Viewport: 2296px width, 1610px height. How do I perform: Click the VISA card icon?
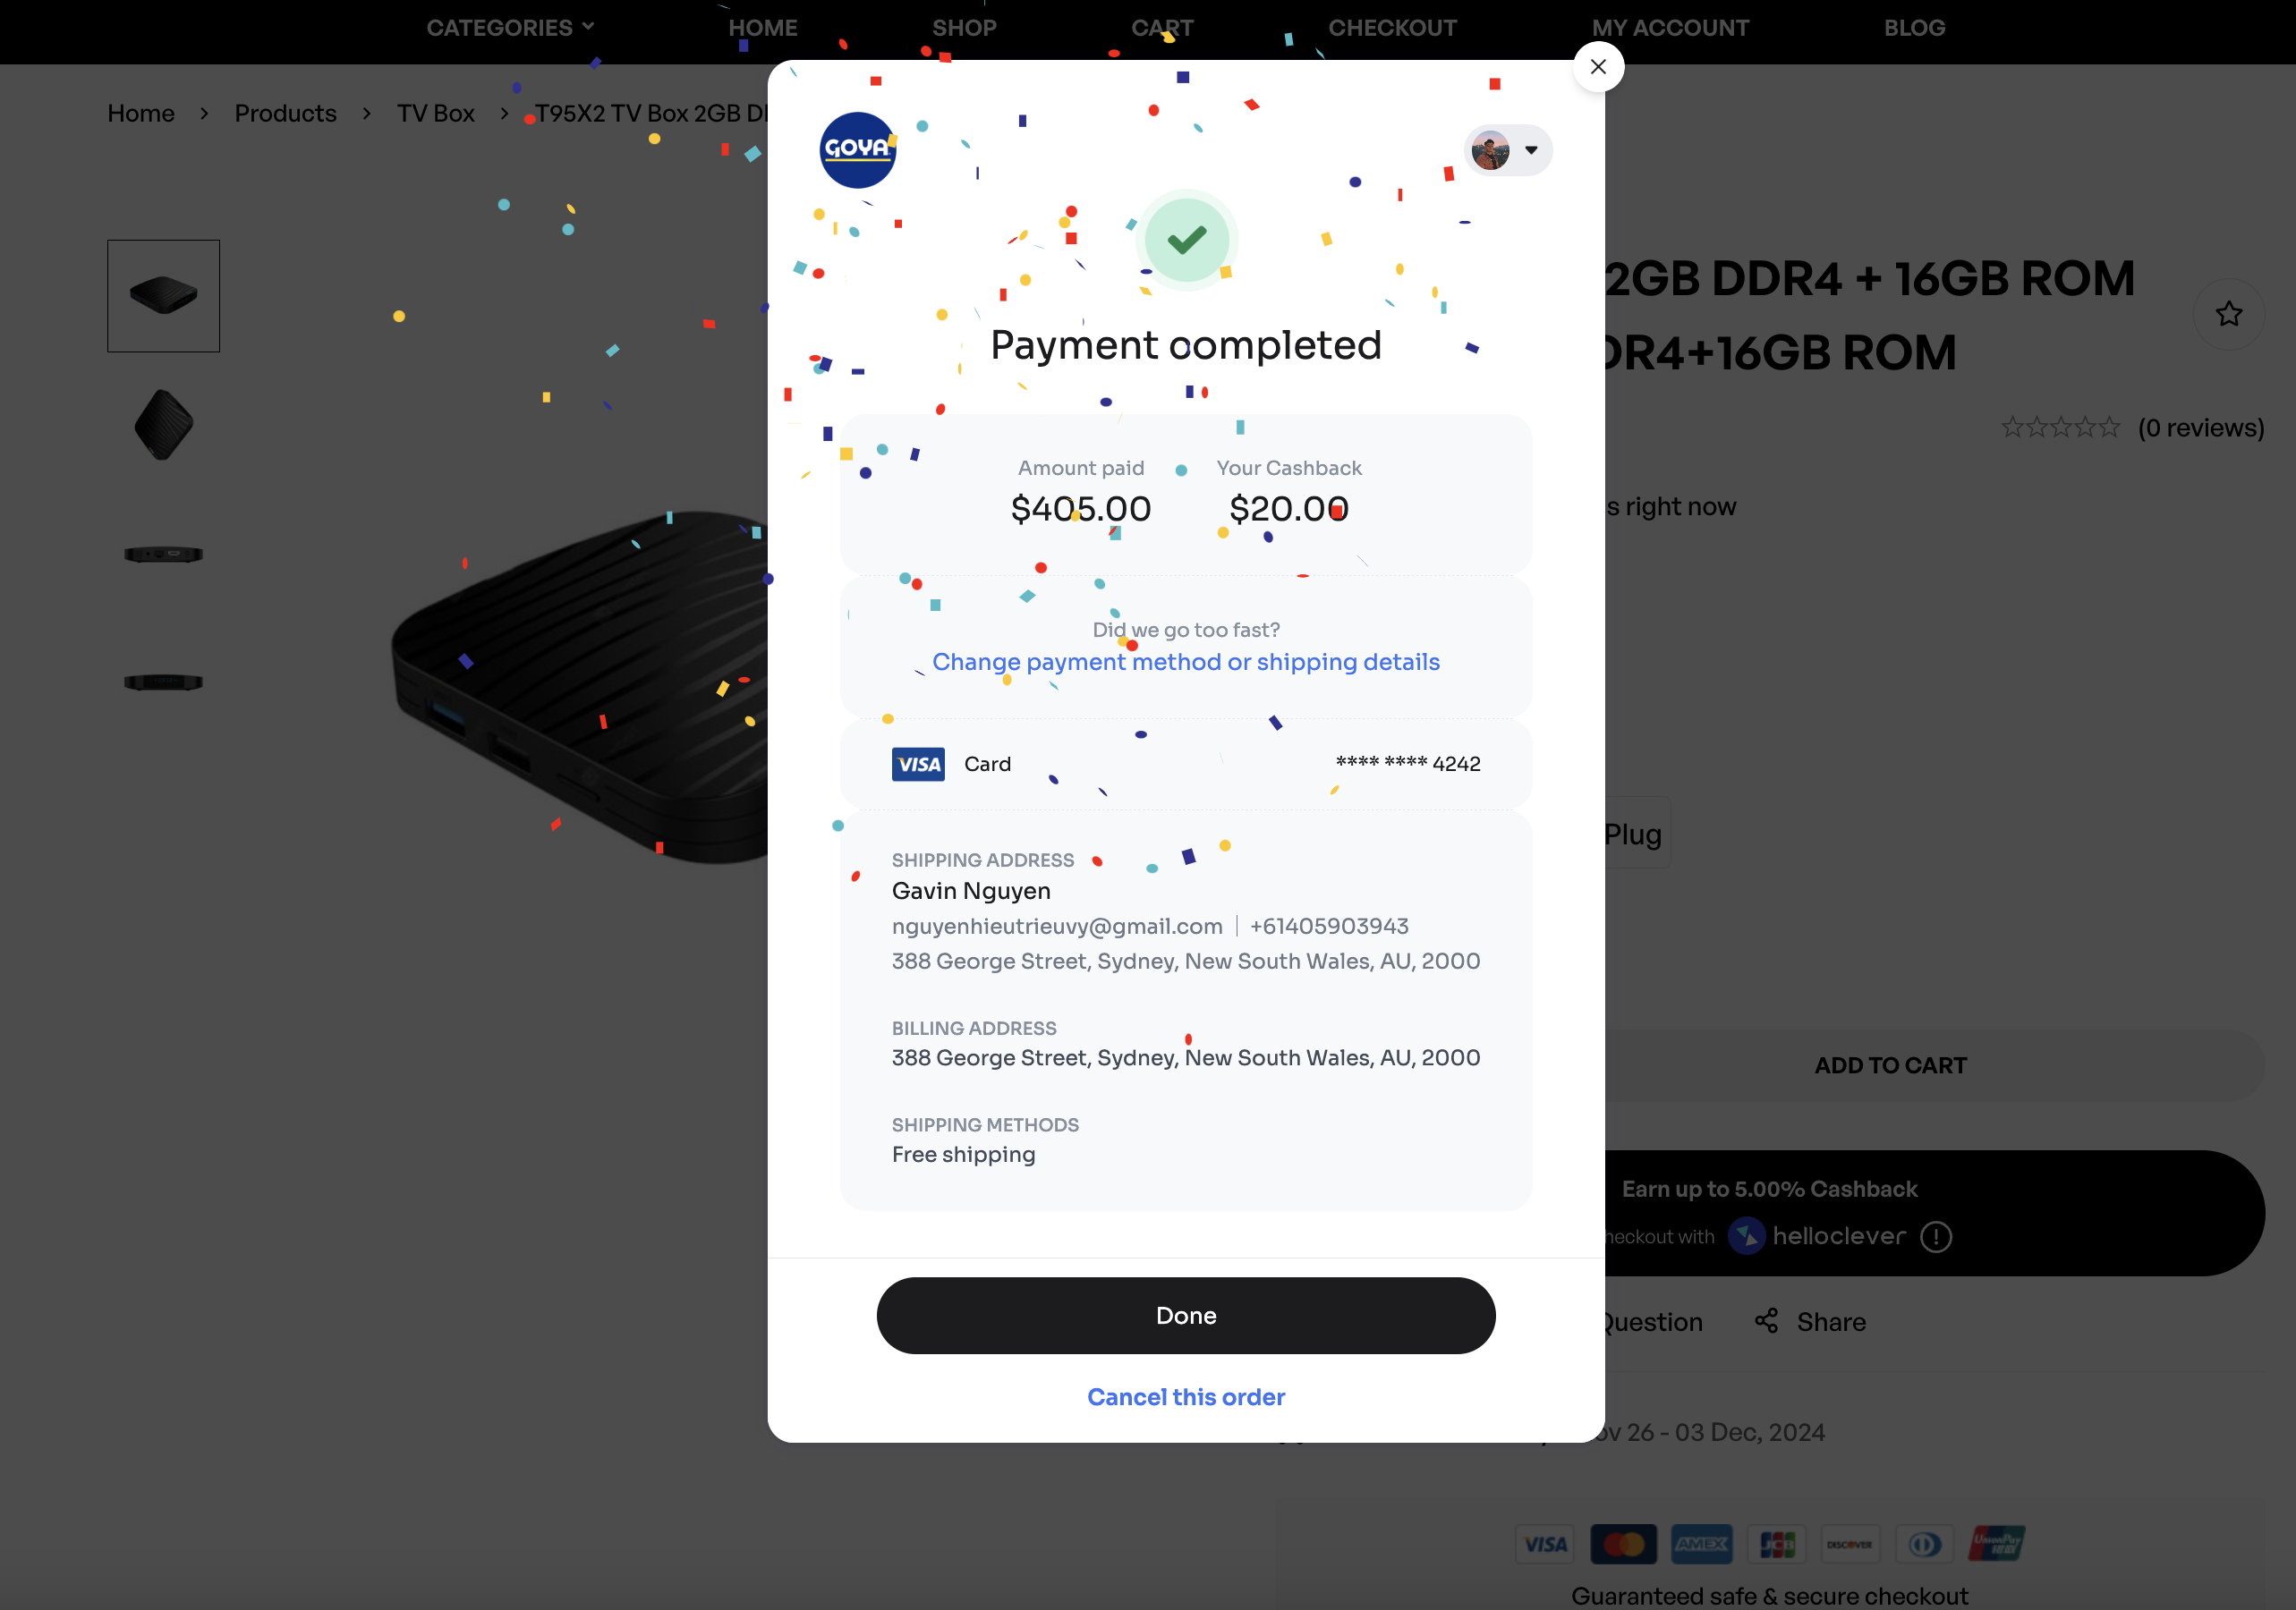918,765
